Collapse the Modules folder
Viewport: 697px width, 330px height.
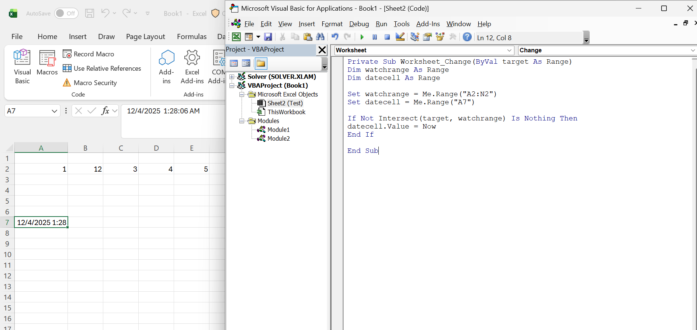click(242, 121)
